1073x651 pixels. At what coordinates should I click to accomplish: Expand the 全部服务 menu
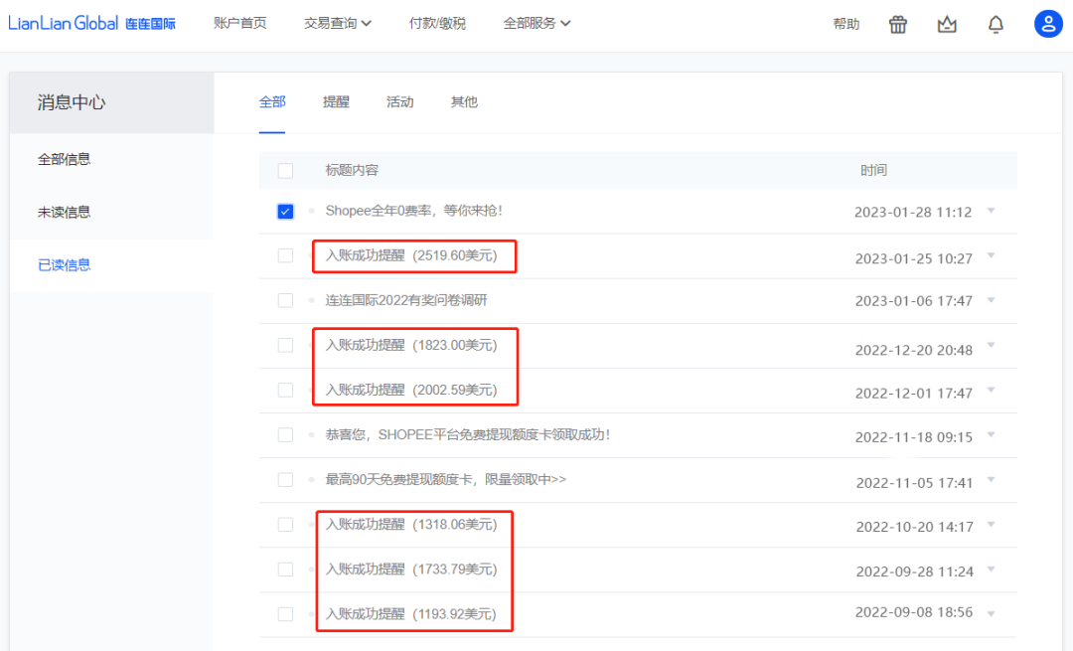(x=536, y=23)
